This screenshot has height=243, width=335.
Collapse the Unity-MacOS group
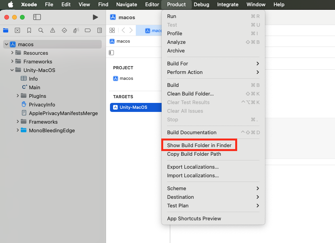[x=12, y=70]
